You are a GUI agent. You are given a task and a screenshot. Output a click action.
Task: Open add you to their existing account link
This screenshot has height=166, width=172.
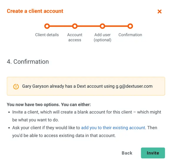[x=113, y=128]
